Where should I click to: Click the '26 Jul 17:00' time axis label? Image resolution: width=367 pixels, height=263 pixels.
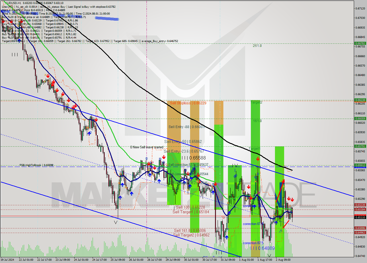tap(154, 260)
